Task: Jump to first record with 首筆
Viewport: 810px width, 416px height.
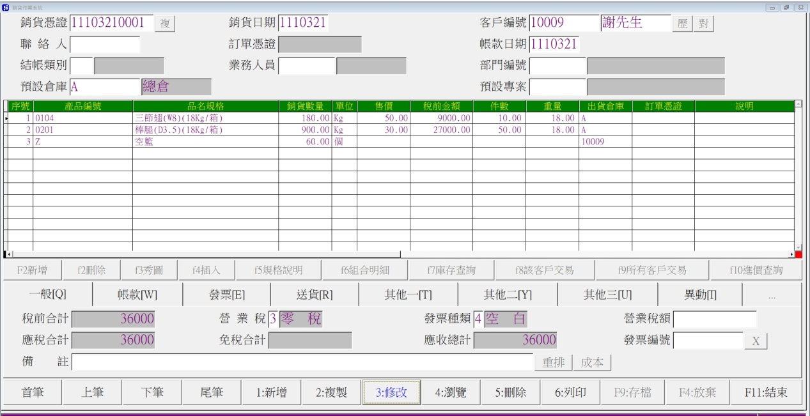Action: coord(33,392)
